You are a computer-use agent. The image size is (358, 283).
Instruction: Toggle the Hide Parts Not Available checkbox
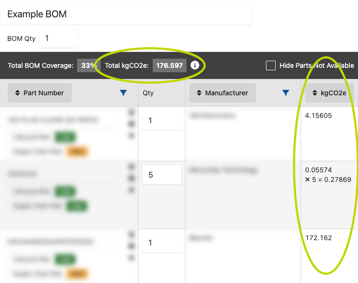coord(271,65)
